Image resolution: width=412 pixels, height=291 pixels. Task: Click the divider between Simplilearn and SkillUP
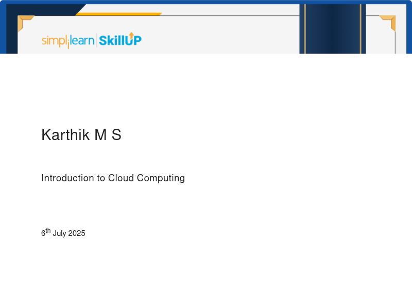pyautogui.click(x=96, y=40)
